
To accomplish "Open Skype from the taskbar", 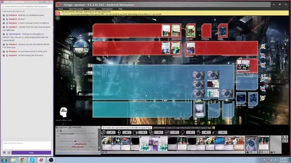I will [x=32, y=160].
